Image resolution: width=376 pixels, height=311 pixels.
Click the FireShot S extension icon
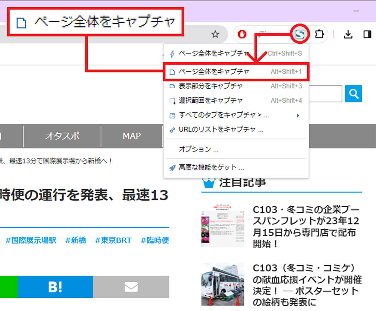point(300,34)
